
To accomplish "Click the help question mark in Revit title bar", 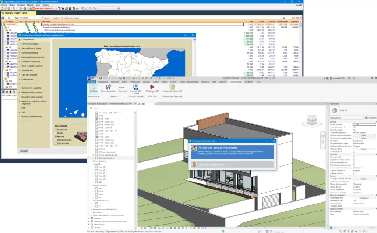I will [x=355, y=78].
